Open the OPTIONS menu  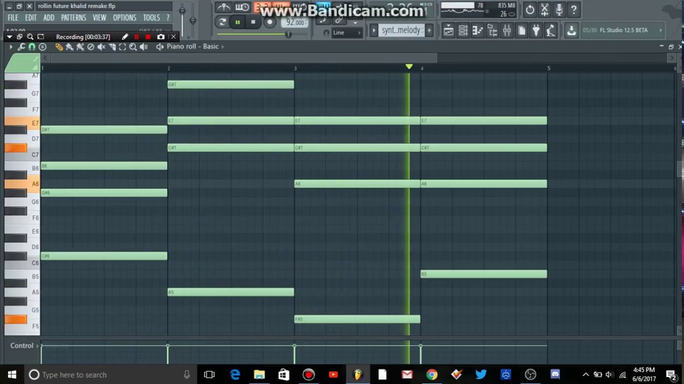coord(125,18)
